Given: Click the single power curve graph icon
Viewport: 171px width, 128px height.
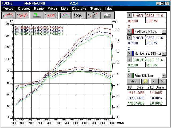Looking at the screenshot, I should pos(9,15).
